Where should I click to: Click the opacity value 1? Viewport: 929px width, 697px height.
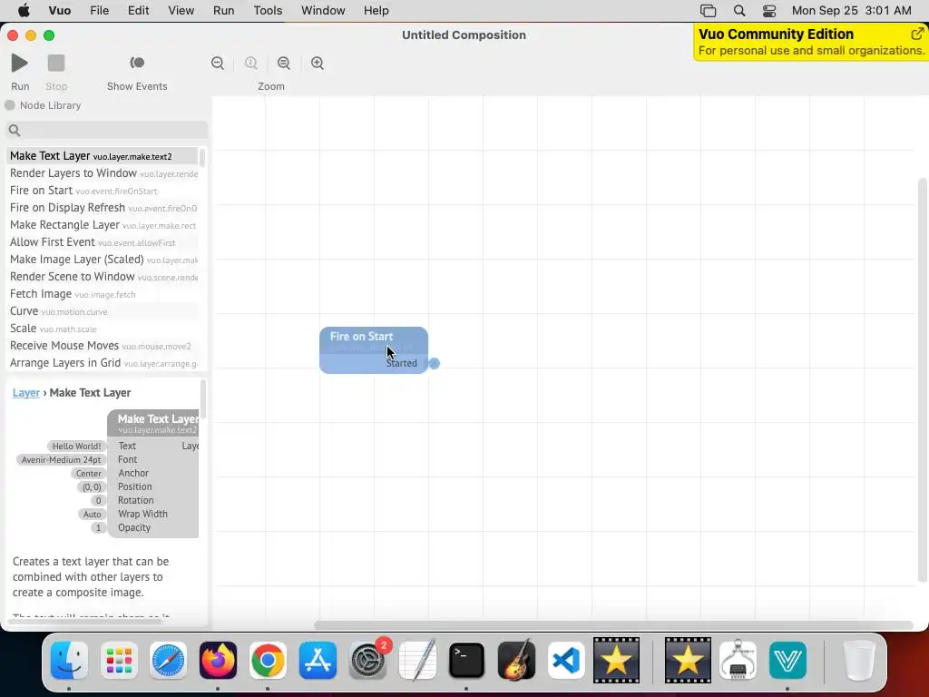click(x=98, y=527)
